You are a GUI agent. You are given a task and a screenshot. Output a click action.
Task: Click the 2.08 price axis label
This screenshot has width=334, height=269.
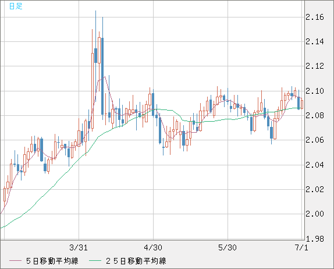tap(315, 115)
